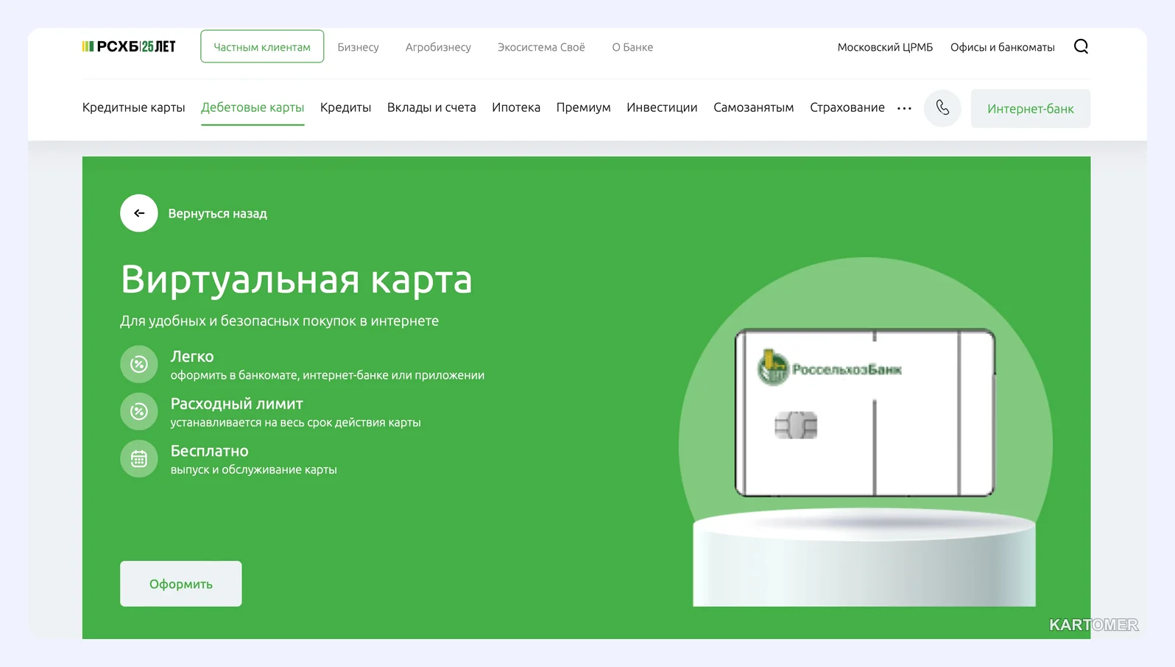Expand the three-dots more menu
Viewport: 1175px width, 667px height.
(904, 108)
